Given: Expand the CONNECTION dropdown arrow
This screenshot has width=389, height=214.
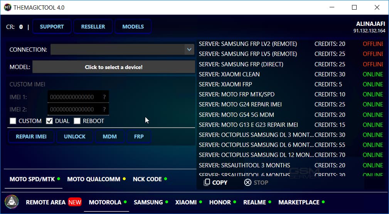Looking at the screenshot, I should point(189,49).
